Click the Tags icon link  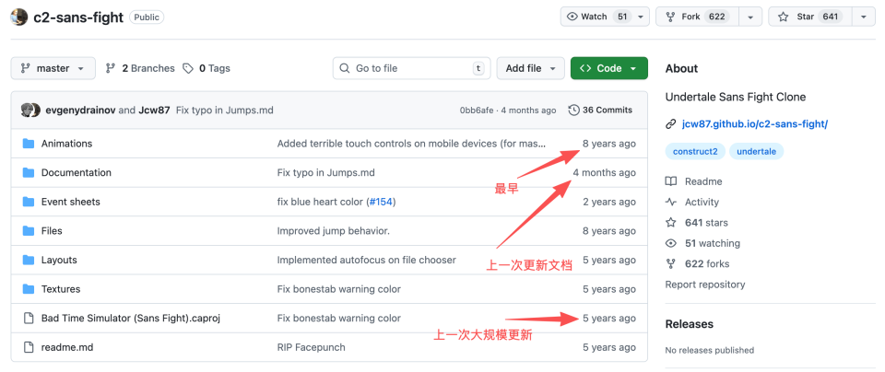pos(188,68)
